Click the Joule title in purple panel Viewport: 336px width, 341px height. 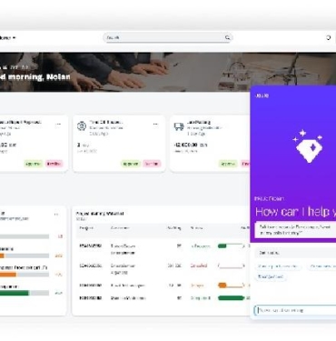tap(262, 95)
